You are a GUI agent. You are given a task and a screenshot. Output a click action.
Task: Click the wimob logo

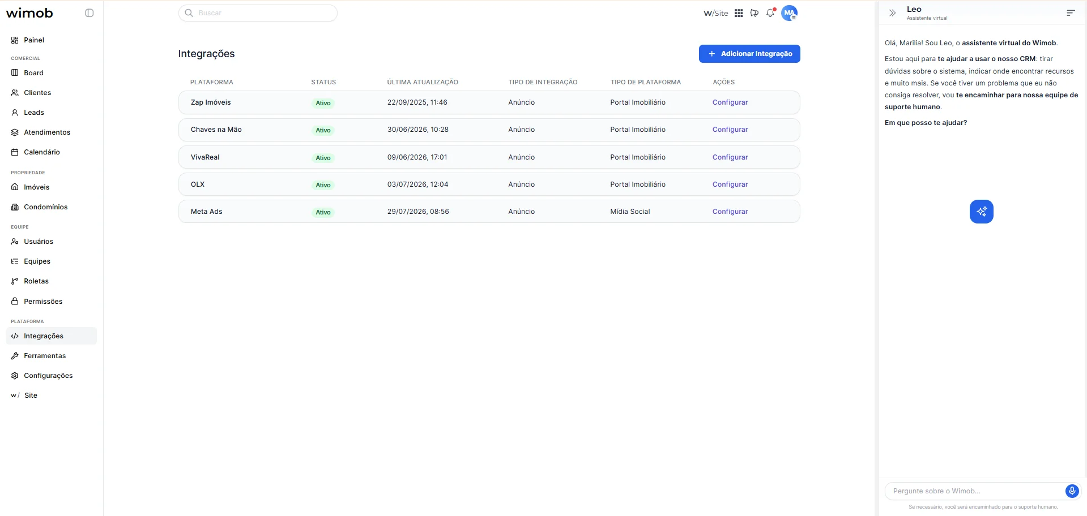pyautogui.click(x=29, y=13)
